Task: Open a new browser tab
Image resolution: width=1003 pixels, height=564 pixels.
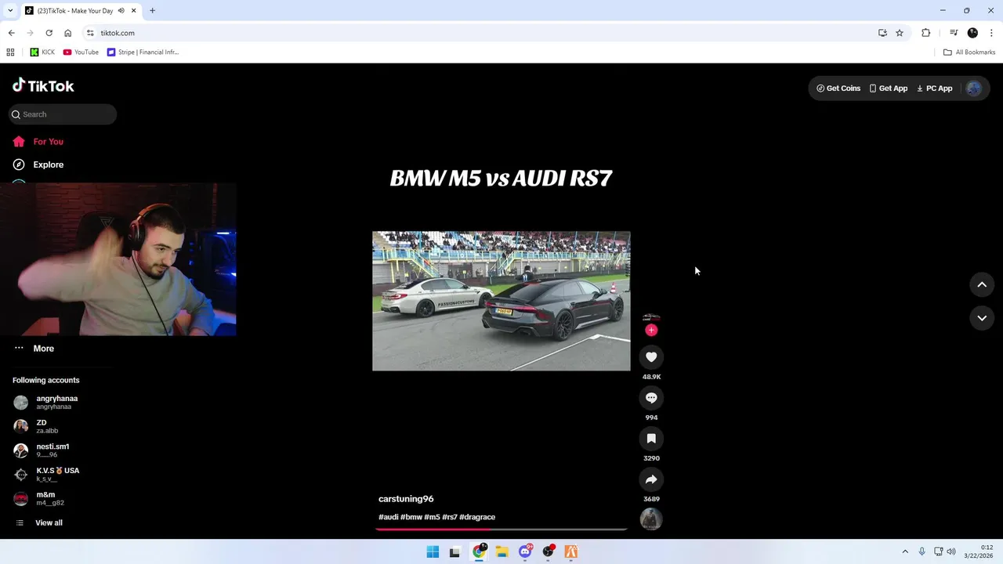Action: [152, 11]
